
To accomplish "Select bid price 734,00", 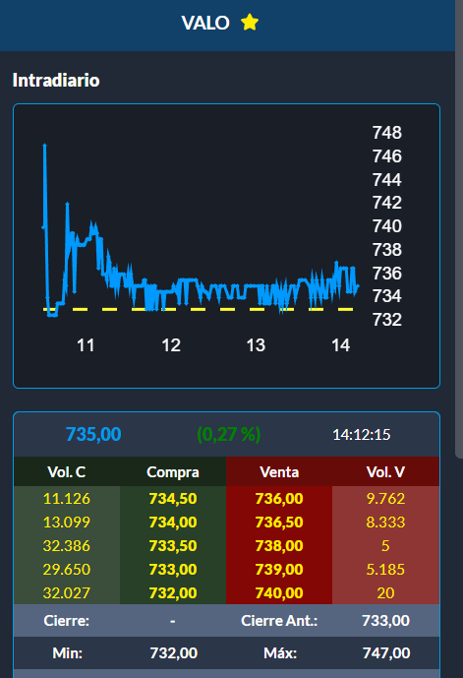I will tap(173, 522).
